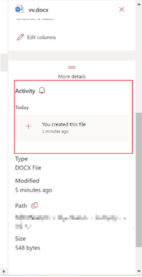Click the scrollbar up arrow
Viewport: 142px width, 277px height.
(139, 4)
